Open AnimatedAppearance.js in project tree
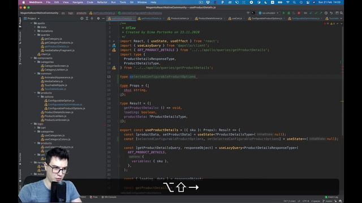The image size is (362, 203). pos(57,78)
